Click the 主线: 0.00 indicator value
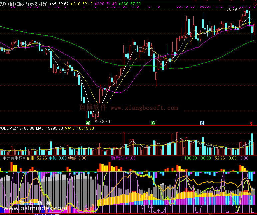 click(58, 158)
